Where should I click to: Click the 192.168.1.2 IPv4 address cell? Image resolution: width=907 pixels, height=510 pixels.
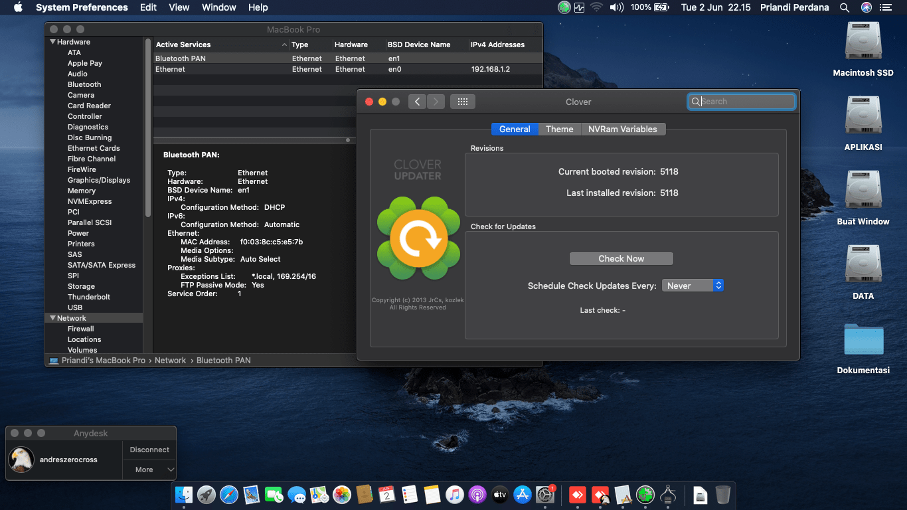click(491, 69)
